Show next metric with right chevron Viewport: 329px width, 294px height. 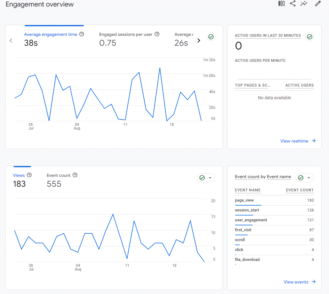[x=199, y=40]
